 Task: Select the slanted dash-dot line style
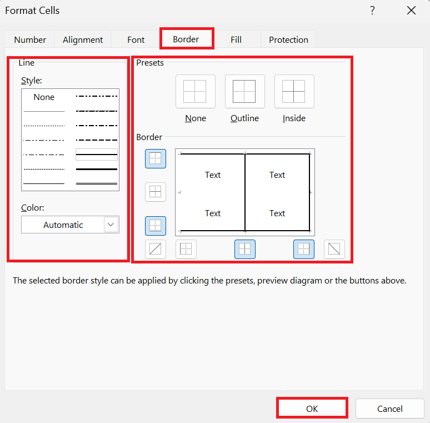click(x=97, y=111)
